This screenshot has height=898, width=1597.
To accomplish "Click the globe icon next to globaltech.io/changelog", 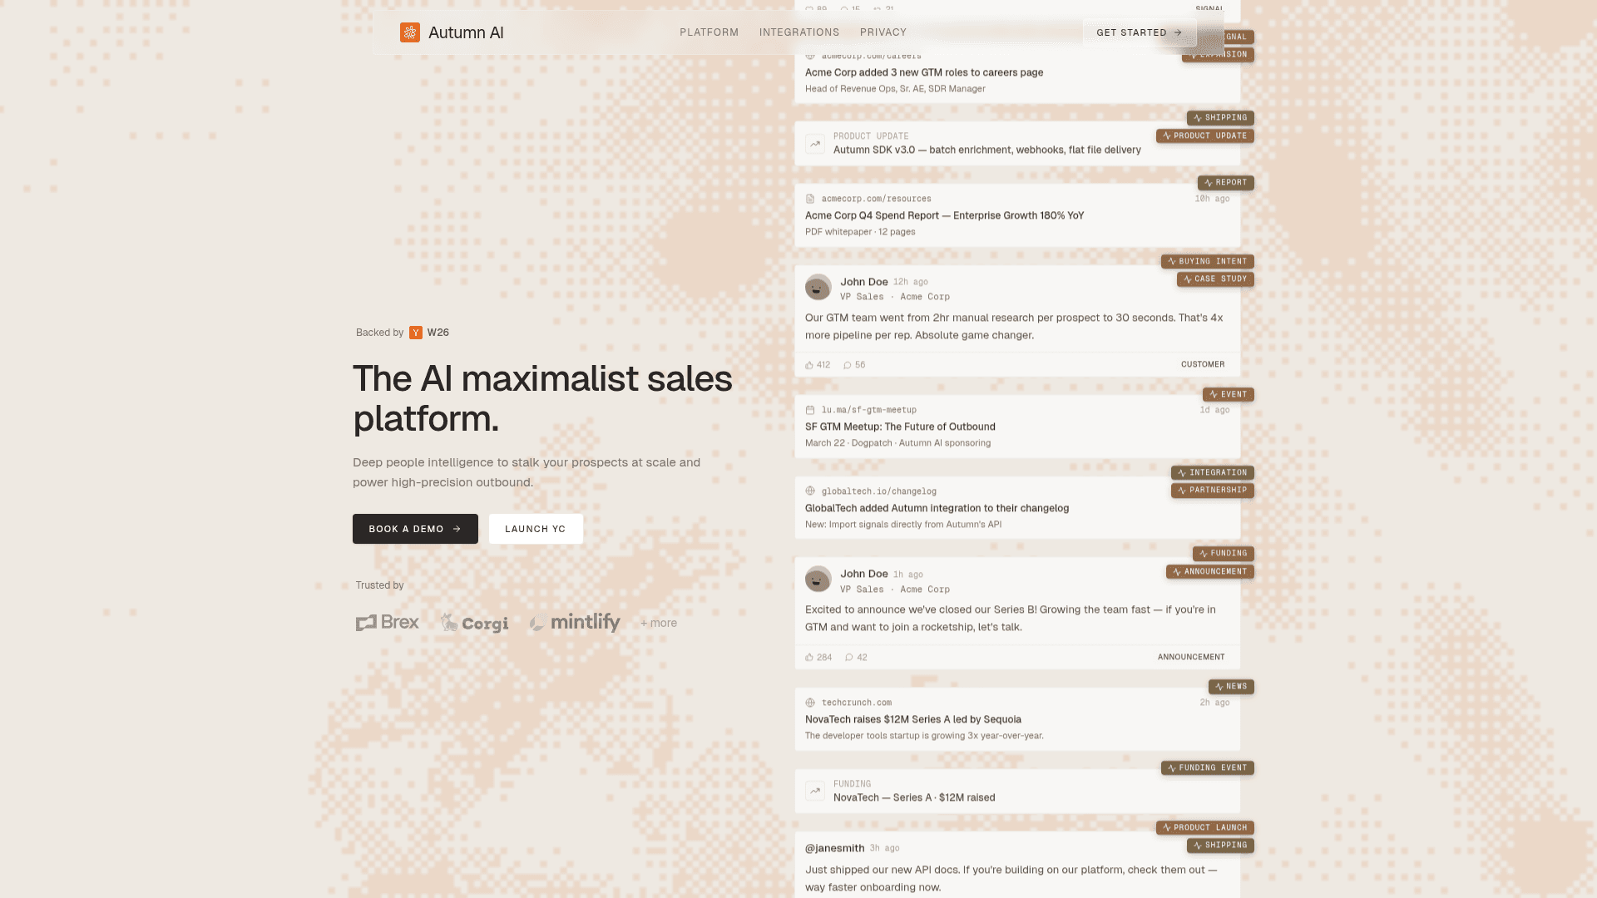I will (x=810, y=491).
